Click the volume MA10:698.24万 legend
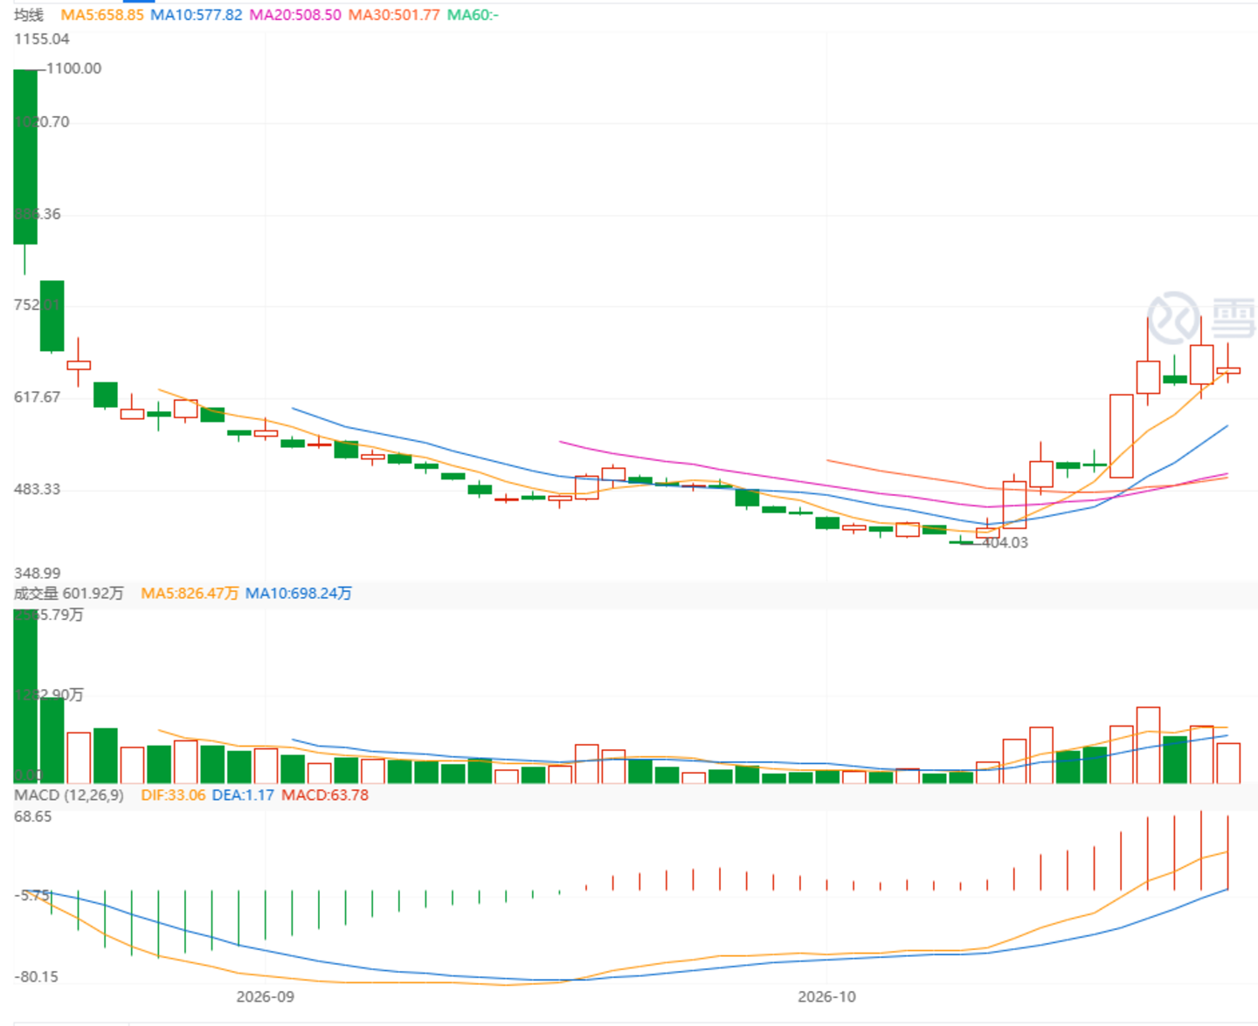Screen dimensions: 1258x1026 coord(299,593)
